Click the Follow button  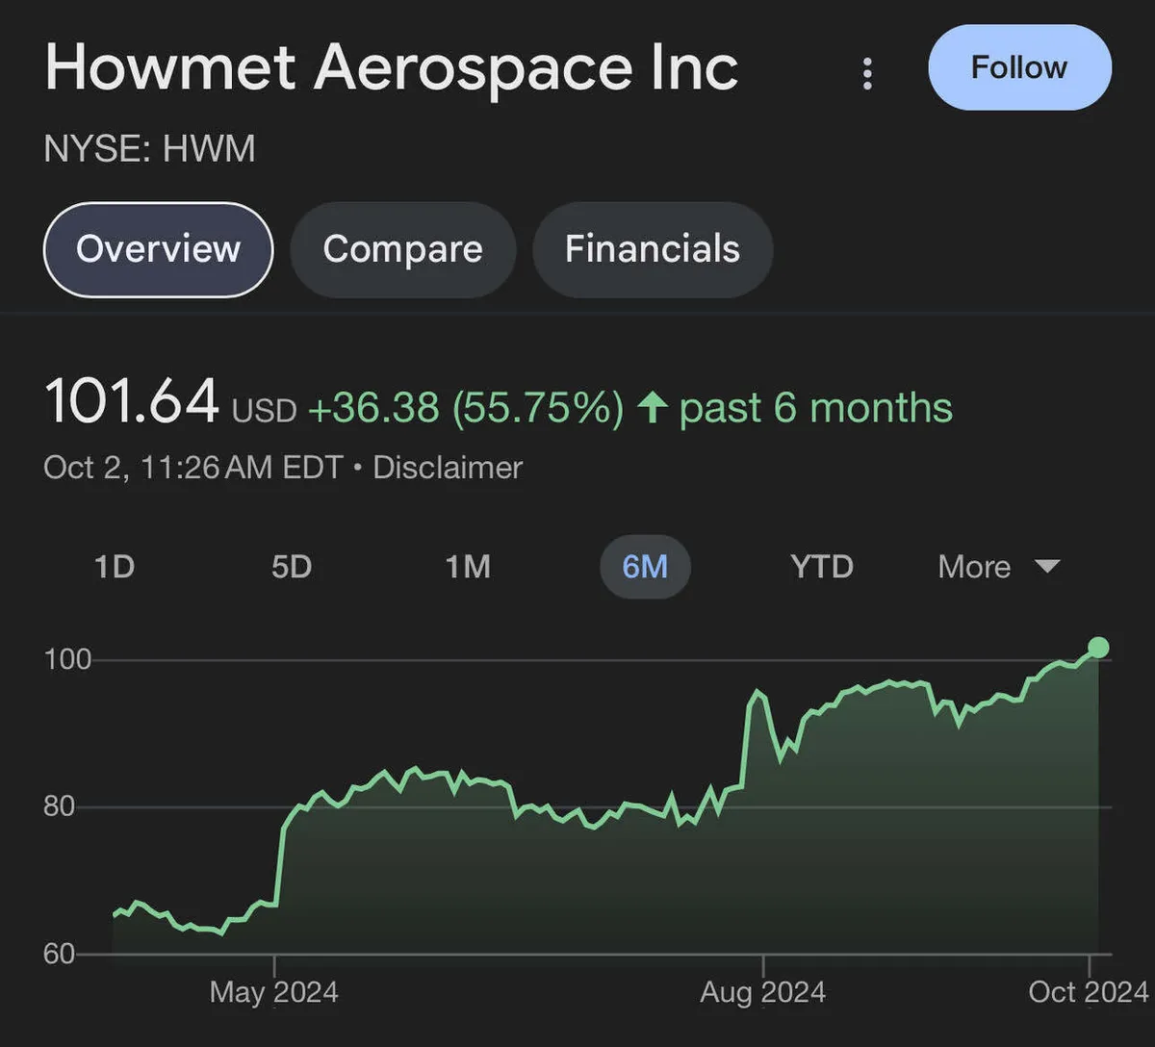(x=1019, y=68)
